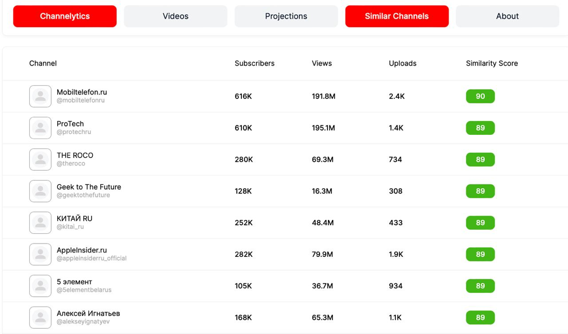This screenshot has width=568, height=334.
Task: Open the Mobiltelefon.ru channel link
Action: click(x=82, y=92)
